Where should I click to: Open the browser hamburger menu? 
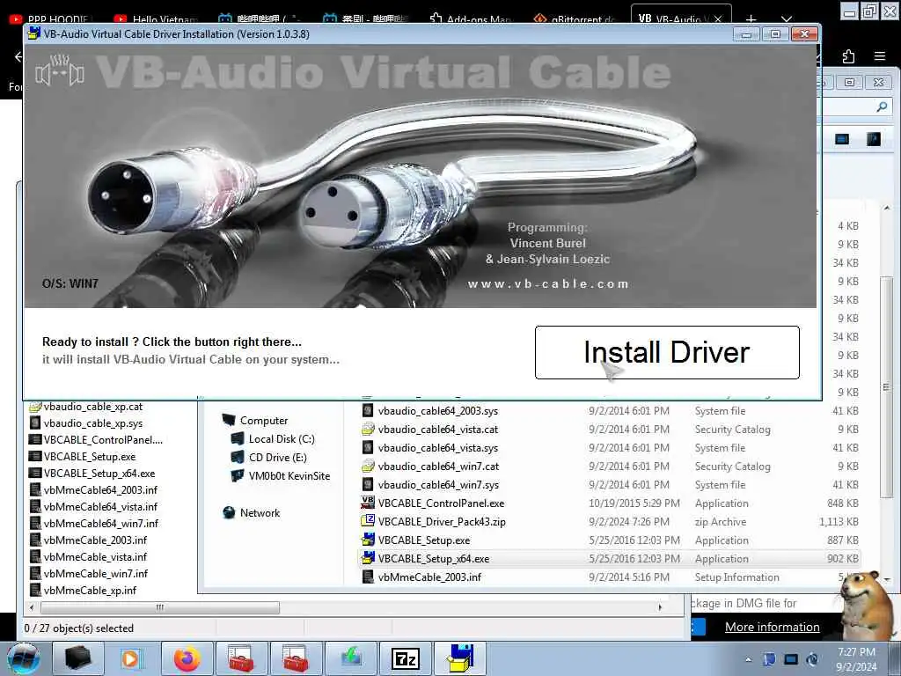(879, 55)
